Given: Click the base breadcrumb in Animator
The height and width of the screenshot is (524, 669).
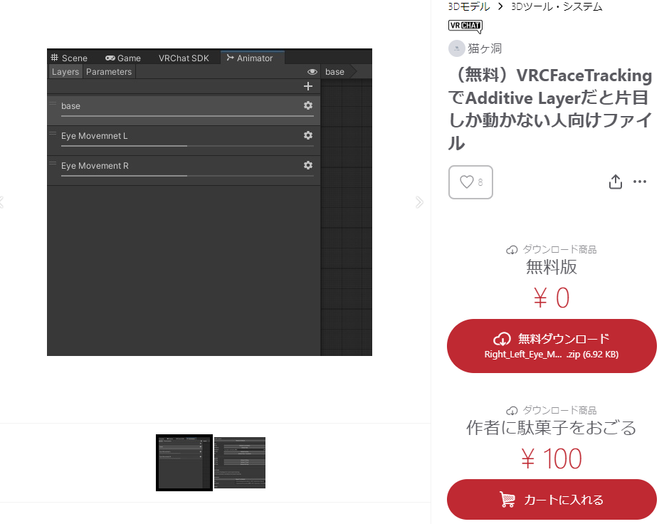Looking at the screenshot, I should pos(335,72).
